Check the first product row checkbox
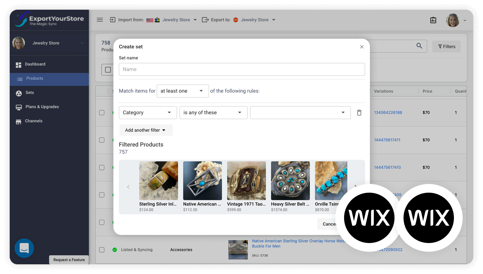This screenshot has height=274, width=483. pyautogui.click(x=102, y=113)
